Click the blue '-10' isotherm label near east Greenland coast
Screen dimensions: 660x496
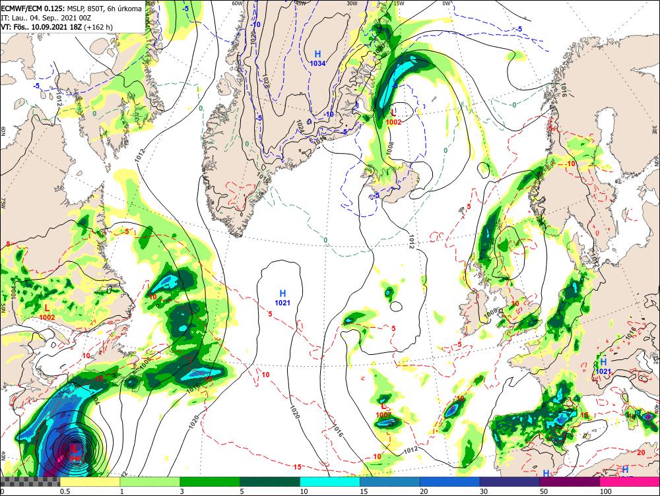pyautogui.click(x=328, y=114)
